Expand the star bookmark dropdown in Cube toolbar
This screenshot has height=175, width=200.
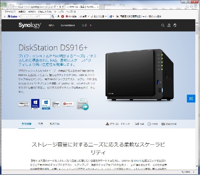tap(106, 16)
